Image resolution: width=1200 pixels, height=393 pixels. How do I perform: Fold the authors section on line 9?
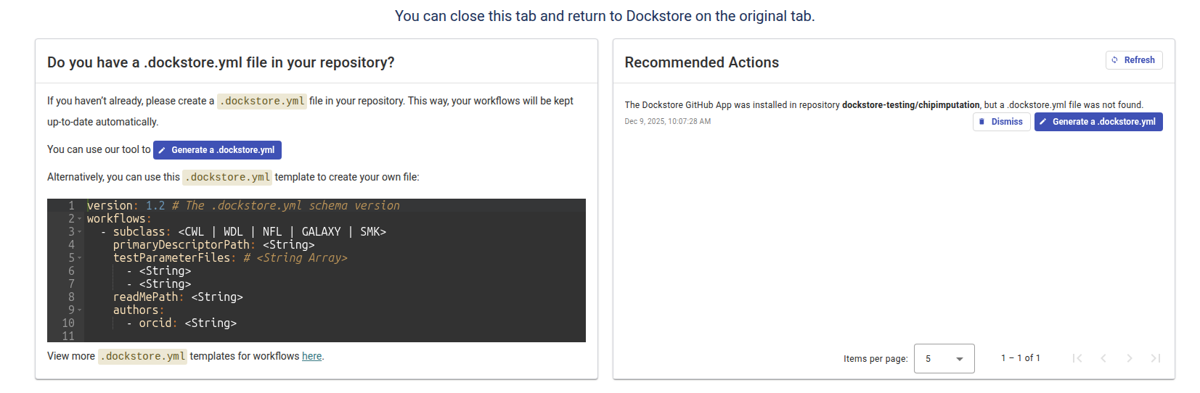tap(80, 310)
